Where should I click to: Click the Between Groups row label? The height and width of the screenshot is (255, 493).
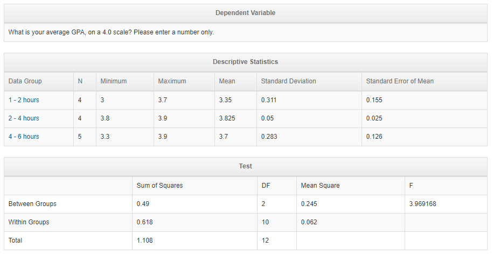click(x=32, y=204)
